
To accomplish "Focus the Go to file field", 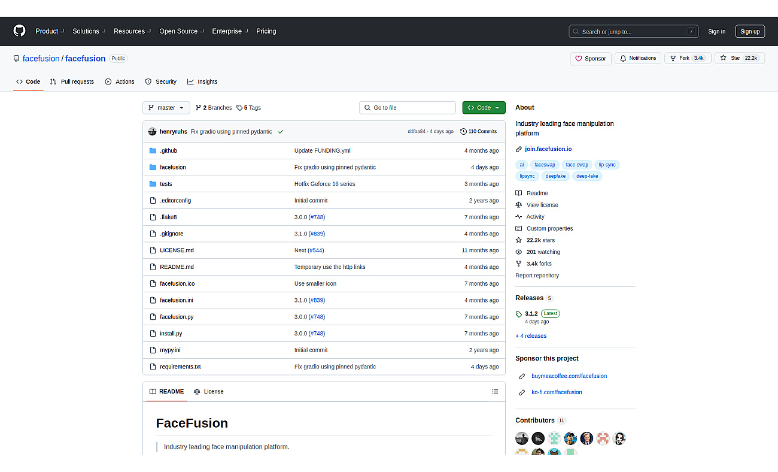I will (408, 108).
